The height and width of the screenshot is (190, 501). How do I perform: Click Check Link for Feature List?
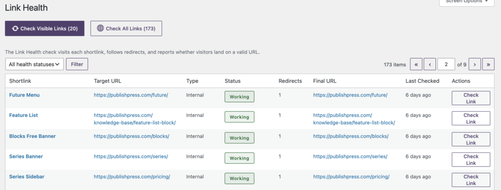click(471, 118)
